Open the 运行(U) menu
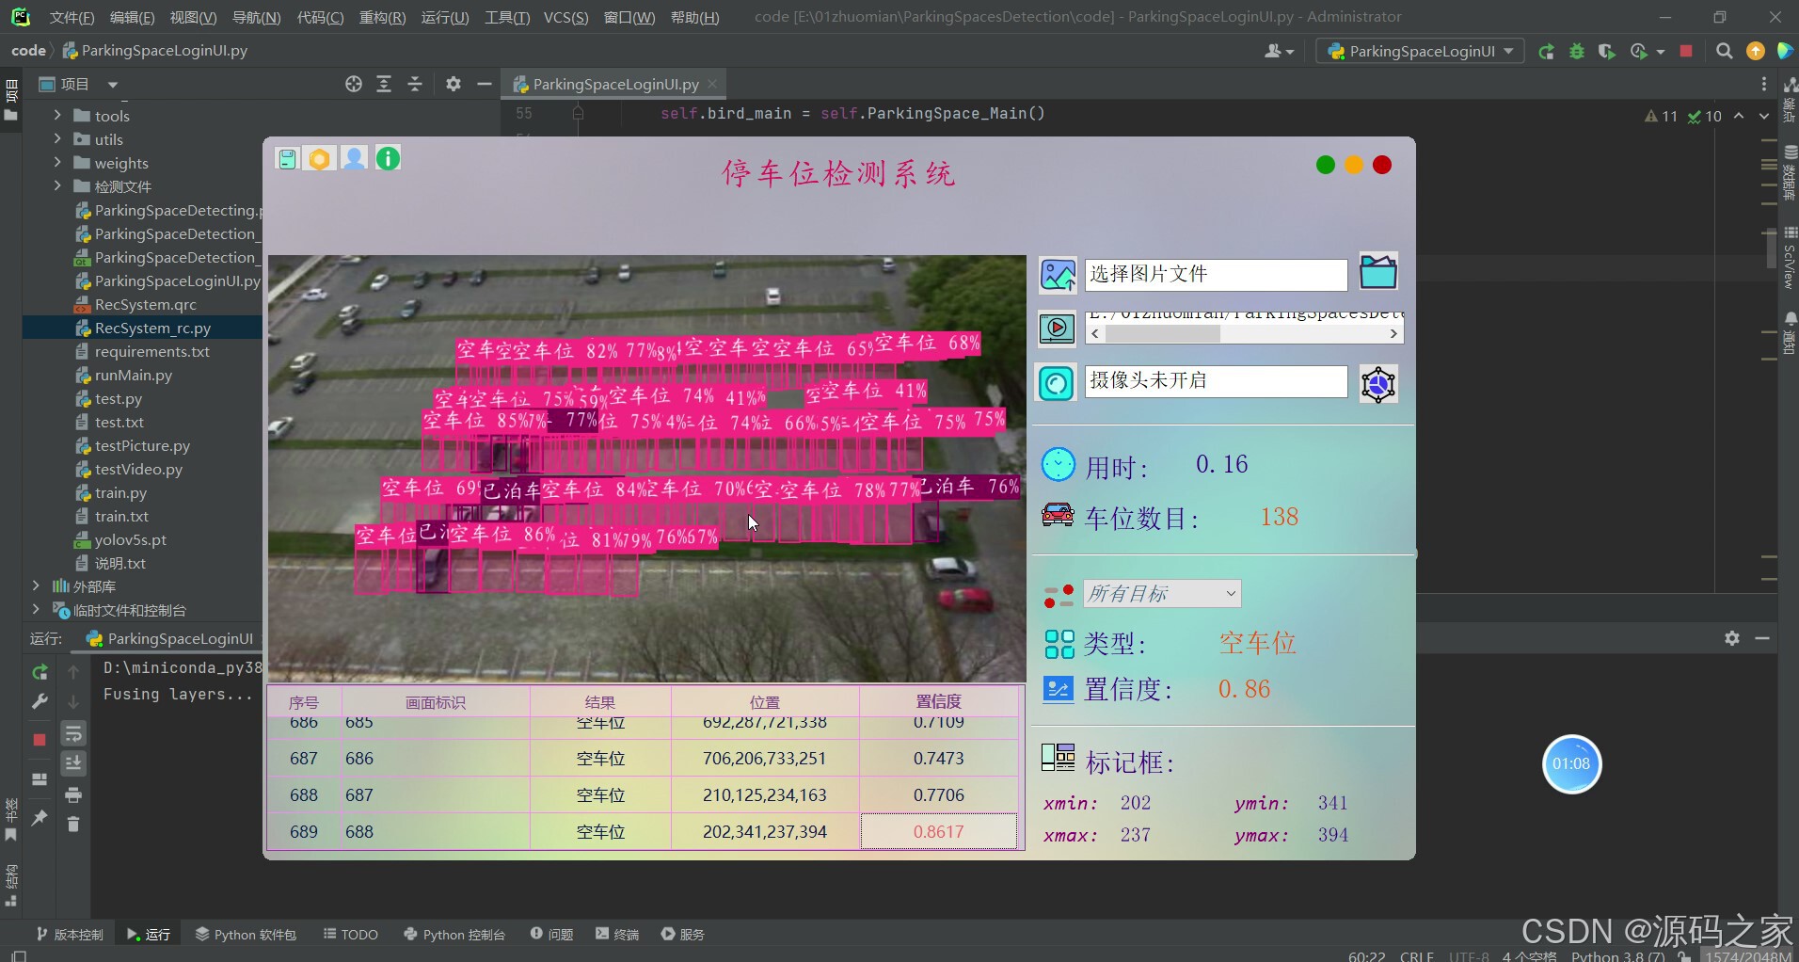 click(x=445, y=17)
